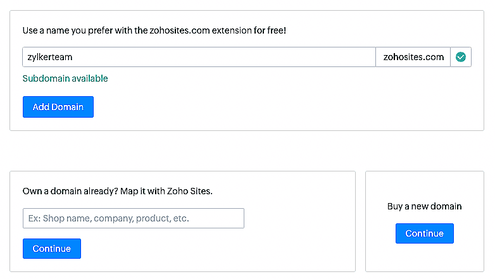Focus the 'Ex: Shop name, company' domain field
495x279 pixels.
(134, 218)
